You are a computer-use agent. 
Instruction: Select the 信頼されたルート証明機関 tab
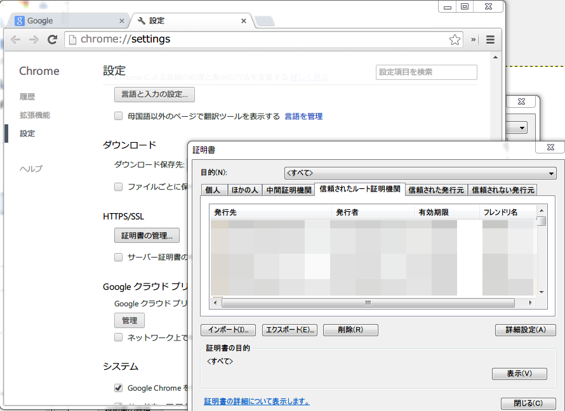(x=360, y=189)
